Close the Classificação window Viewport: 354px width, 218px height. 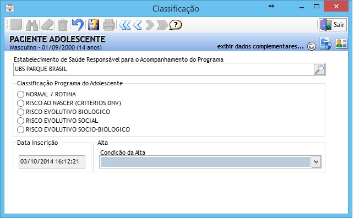click(336, 6)
